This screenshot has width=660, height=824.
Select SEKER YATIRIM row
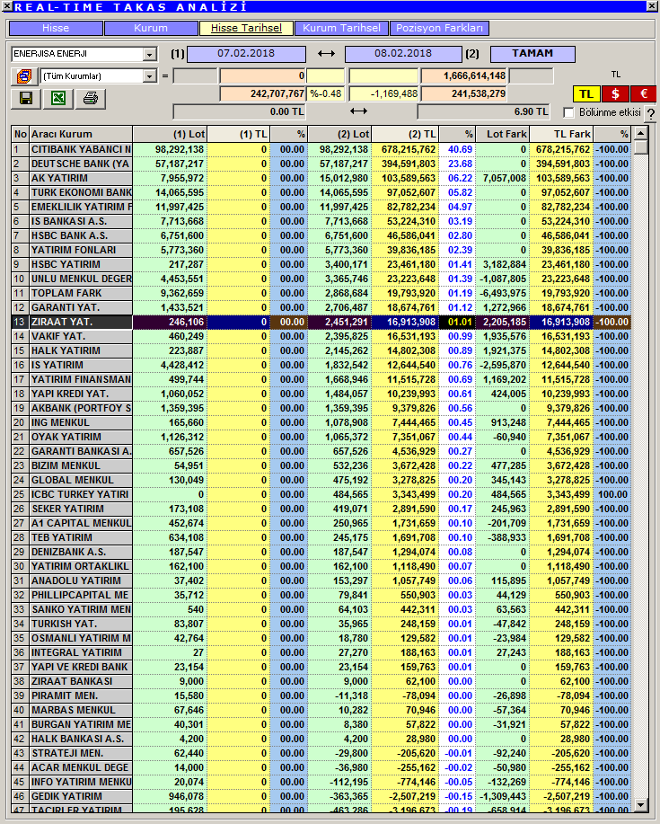(321, 509)
